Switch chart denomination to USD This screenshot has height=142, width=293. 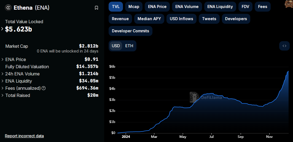116,46
